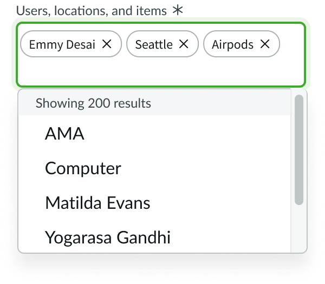Pick the Computer option in the dropdown

pos(83,168)
